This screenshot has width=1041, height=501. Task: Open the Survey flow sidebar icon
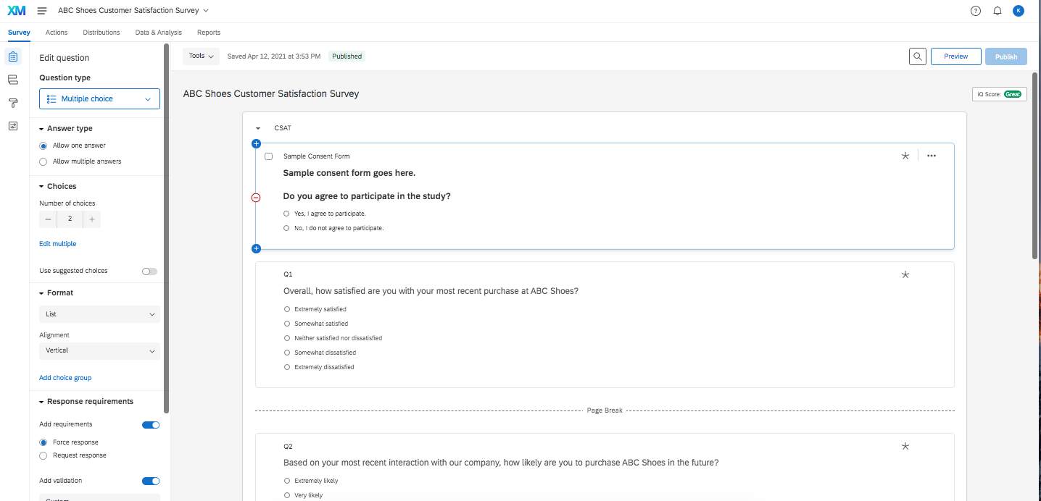pyautogui.click(x=13, y=80)
